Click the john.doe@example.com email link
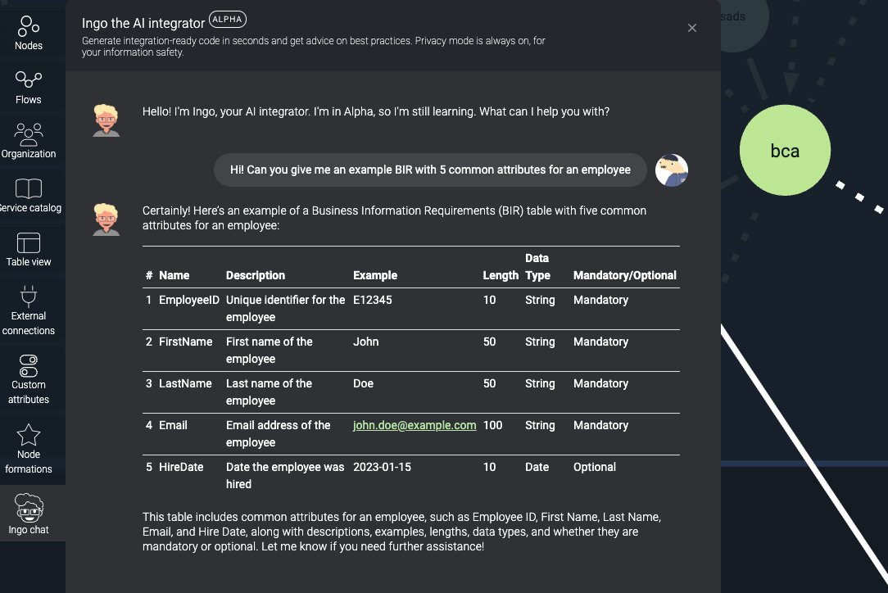Image resolution: width=888 pixels, height=593 pixels. click(x=415, y=425)
